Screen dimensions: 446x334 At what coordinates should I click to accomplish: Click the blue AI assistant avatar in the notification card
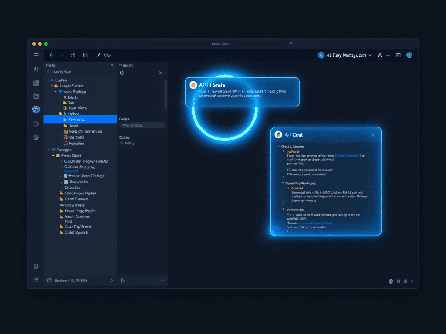click(194, 85)
